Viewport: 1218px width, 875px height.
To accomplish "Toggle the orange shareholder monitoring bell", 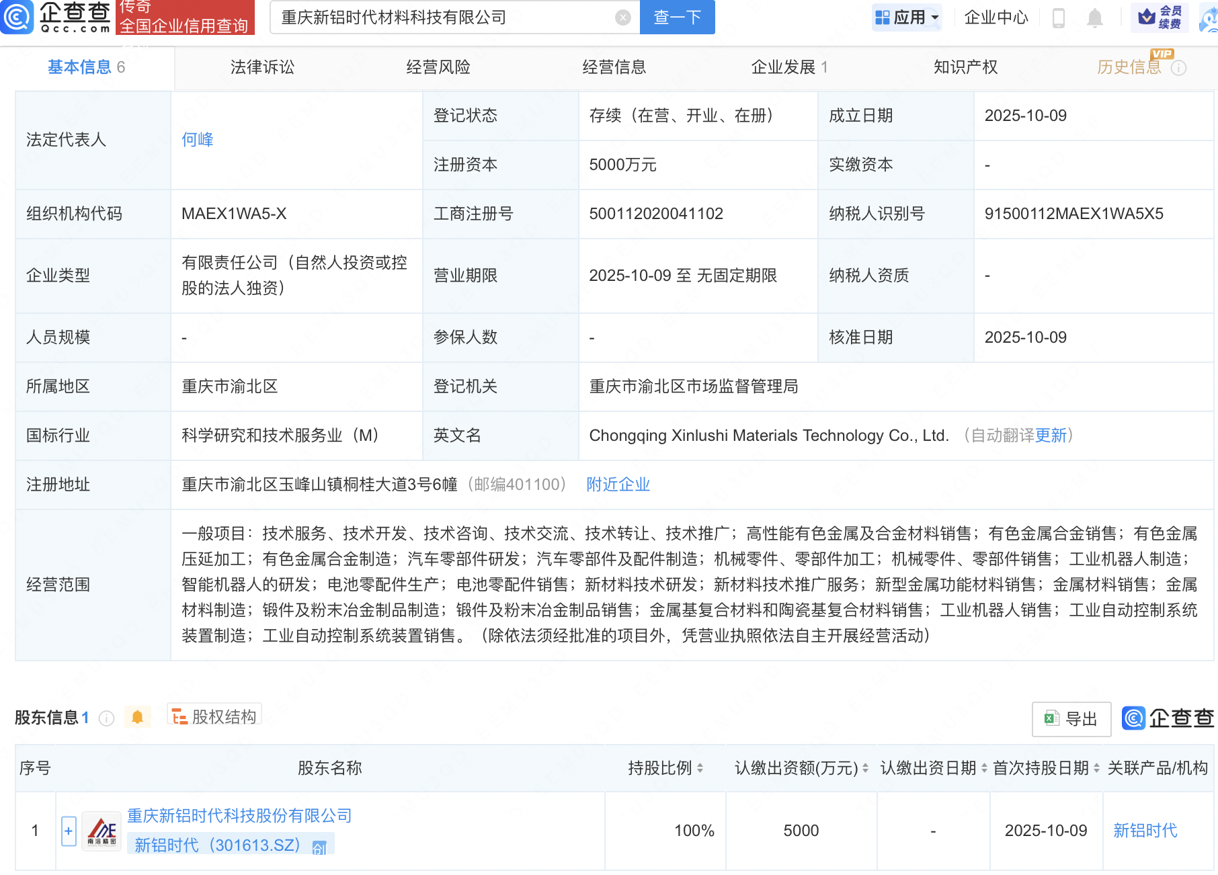I will [x=137, y=717].
